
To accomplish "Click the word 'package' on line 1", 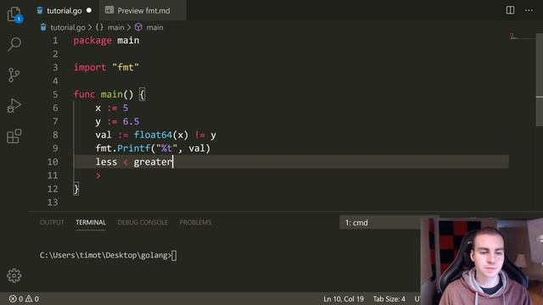I will click(x=92, y=41).
